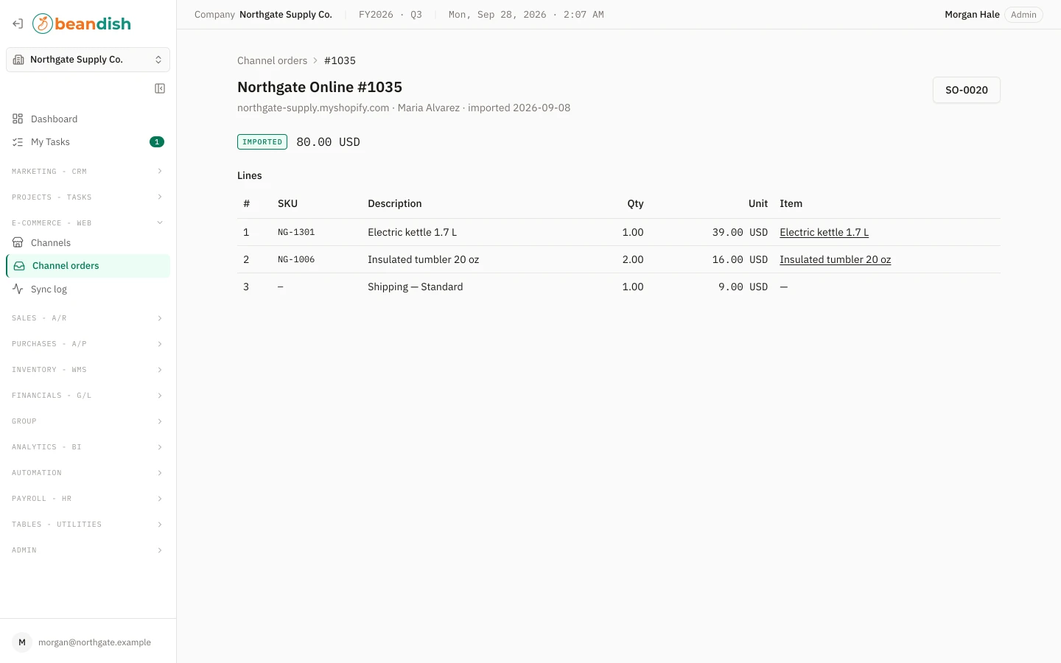Open Sync log via the activity icon

[x=18, y=289]
